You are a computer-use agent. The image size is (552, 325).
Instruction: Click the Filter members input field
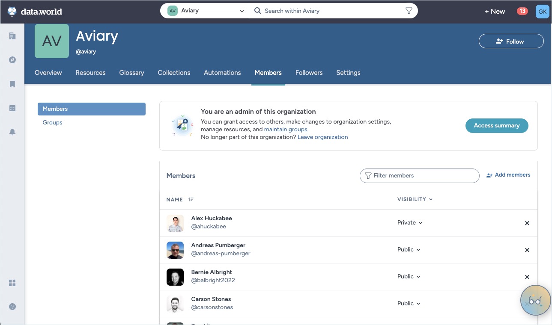420,176
